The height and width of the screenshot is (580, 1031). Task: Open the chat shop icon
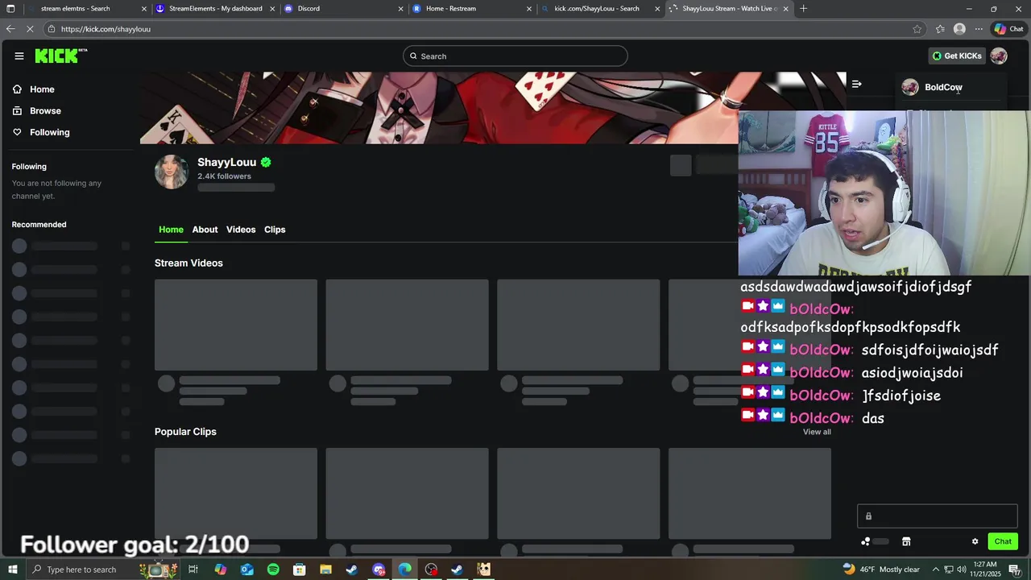pyautogui.click(x=906, y=541)
